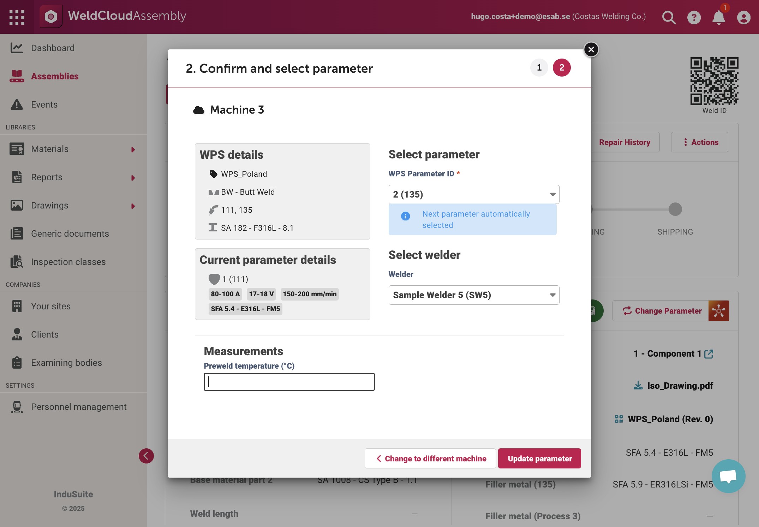This screenshot has width=759, height=527.
Task: Click the orange hub icon beside Change Parameter
Action: pos(719,311)
